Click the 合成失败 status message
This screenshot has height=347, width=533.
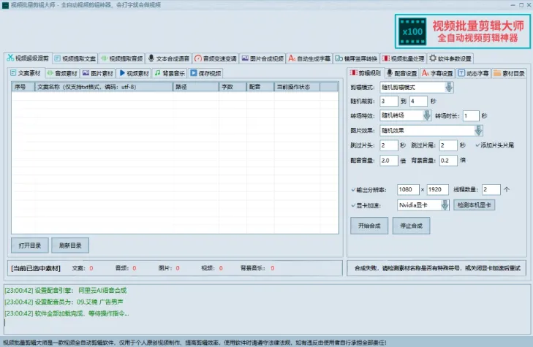[x=437, y=268]
